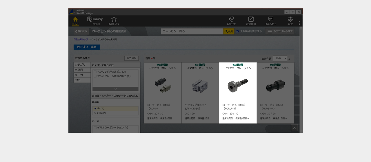
Task: Open 設定 settings gear
Action: (290, 21)
